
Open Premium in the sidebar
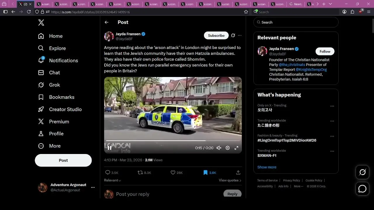pyautogui.click(x=53, y=122)
